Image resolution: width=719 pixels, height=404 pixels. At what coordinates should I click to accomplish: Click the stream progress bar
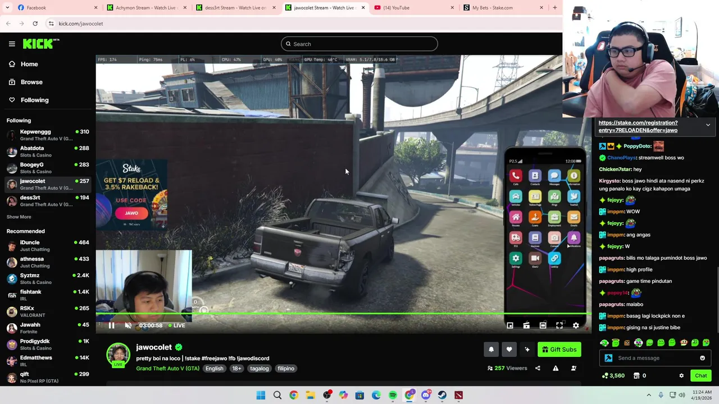point(343,314)
